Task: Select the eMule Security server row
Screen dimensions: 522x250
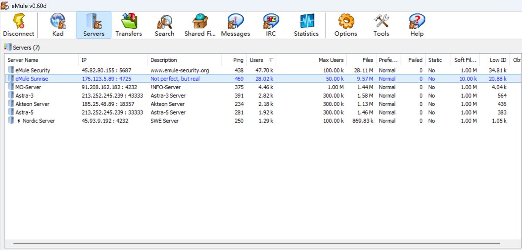Action: coord(263,70)
